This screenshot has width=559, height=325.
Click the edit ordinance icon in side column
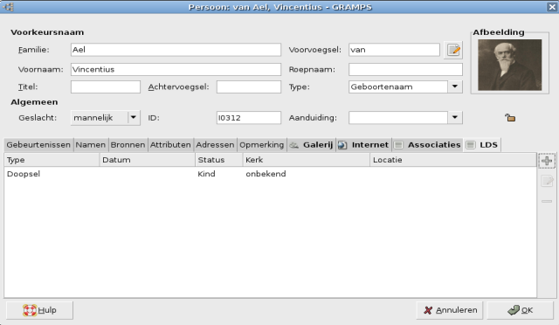click(547, 181)
